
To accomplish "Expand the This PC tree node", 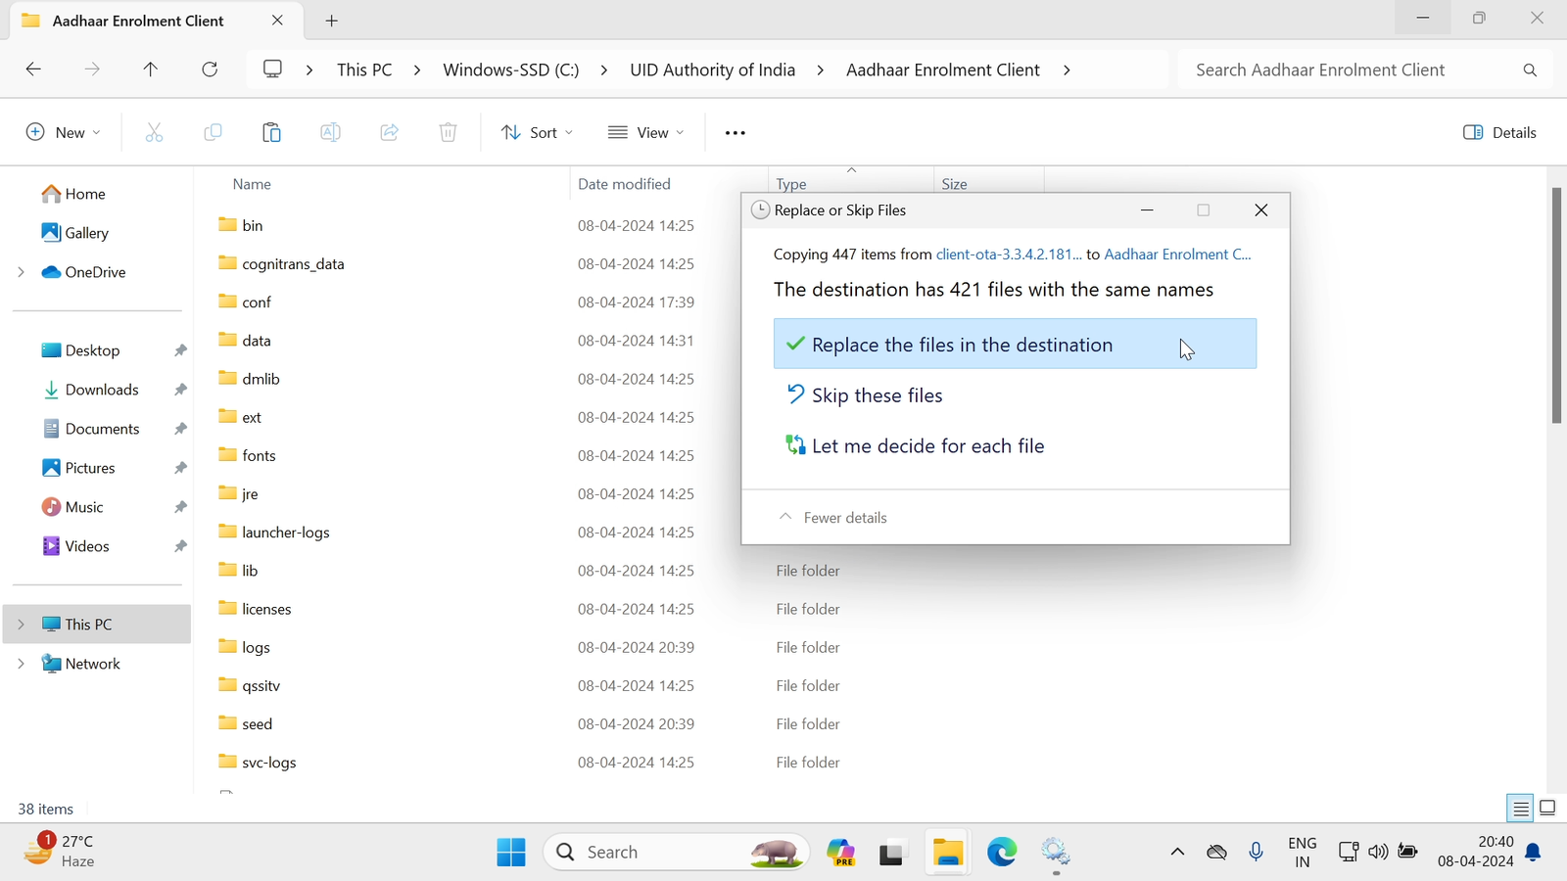I will [21, 625].
